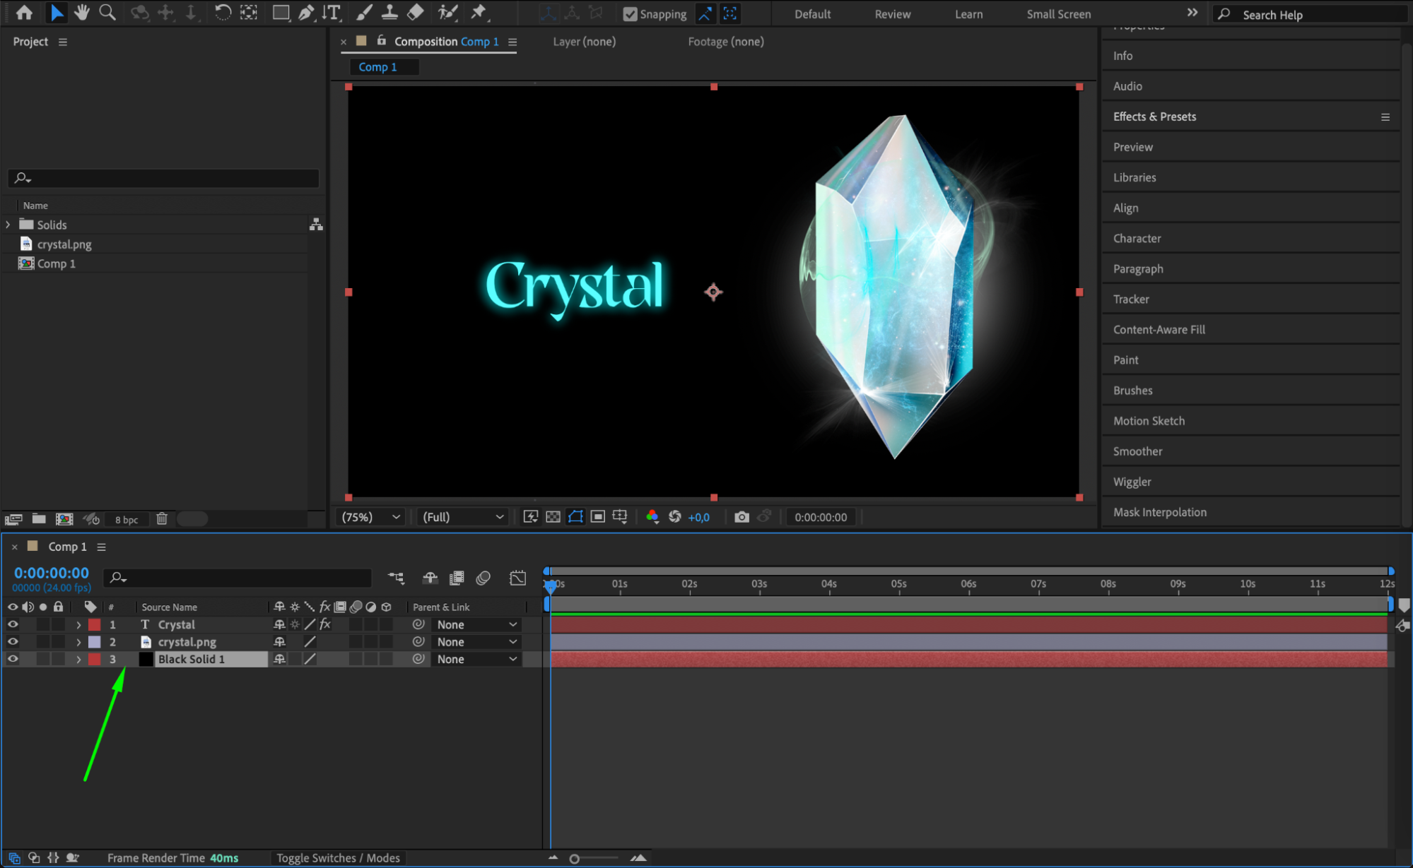
Task: Click the 8 bpc color depth button
Action: coord(127,520)
